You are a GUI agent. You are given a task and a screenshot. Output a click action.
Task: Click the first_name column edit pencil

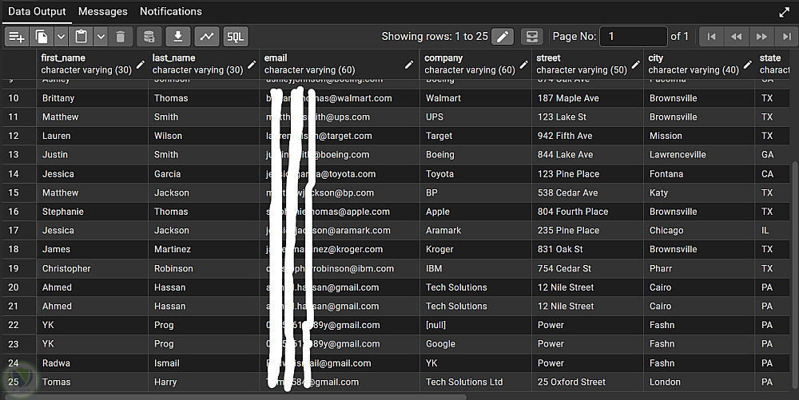140,64
